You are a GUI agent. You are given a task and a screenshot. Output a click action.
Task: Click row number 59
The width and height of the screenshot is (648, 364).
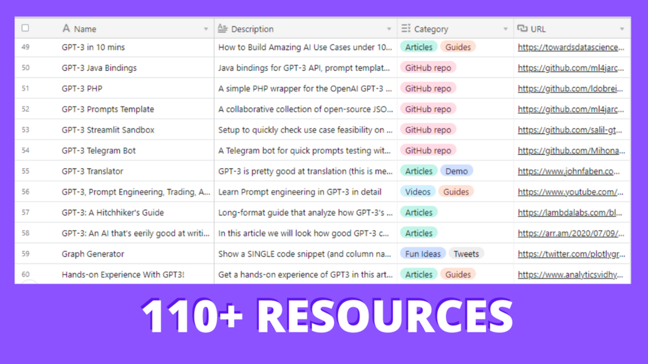[x=26, y=253]
